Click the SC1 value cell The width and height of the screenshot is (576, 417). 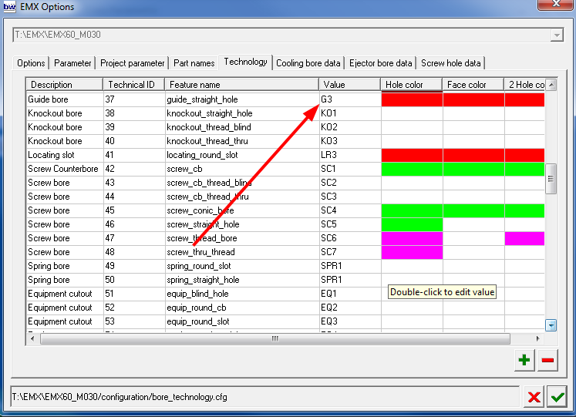(350, 169)
